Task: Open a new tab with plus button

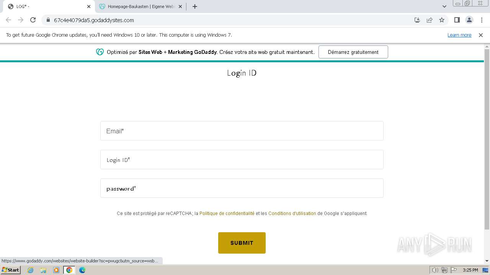Action: point(194,6)
